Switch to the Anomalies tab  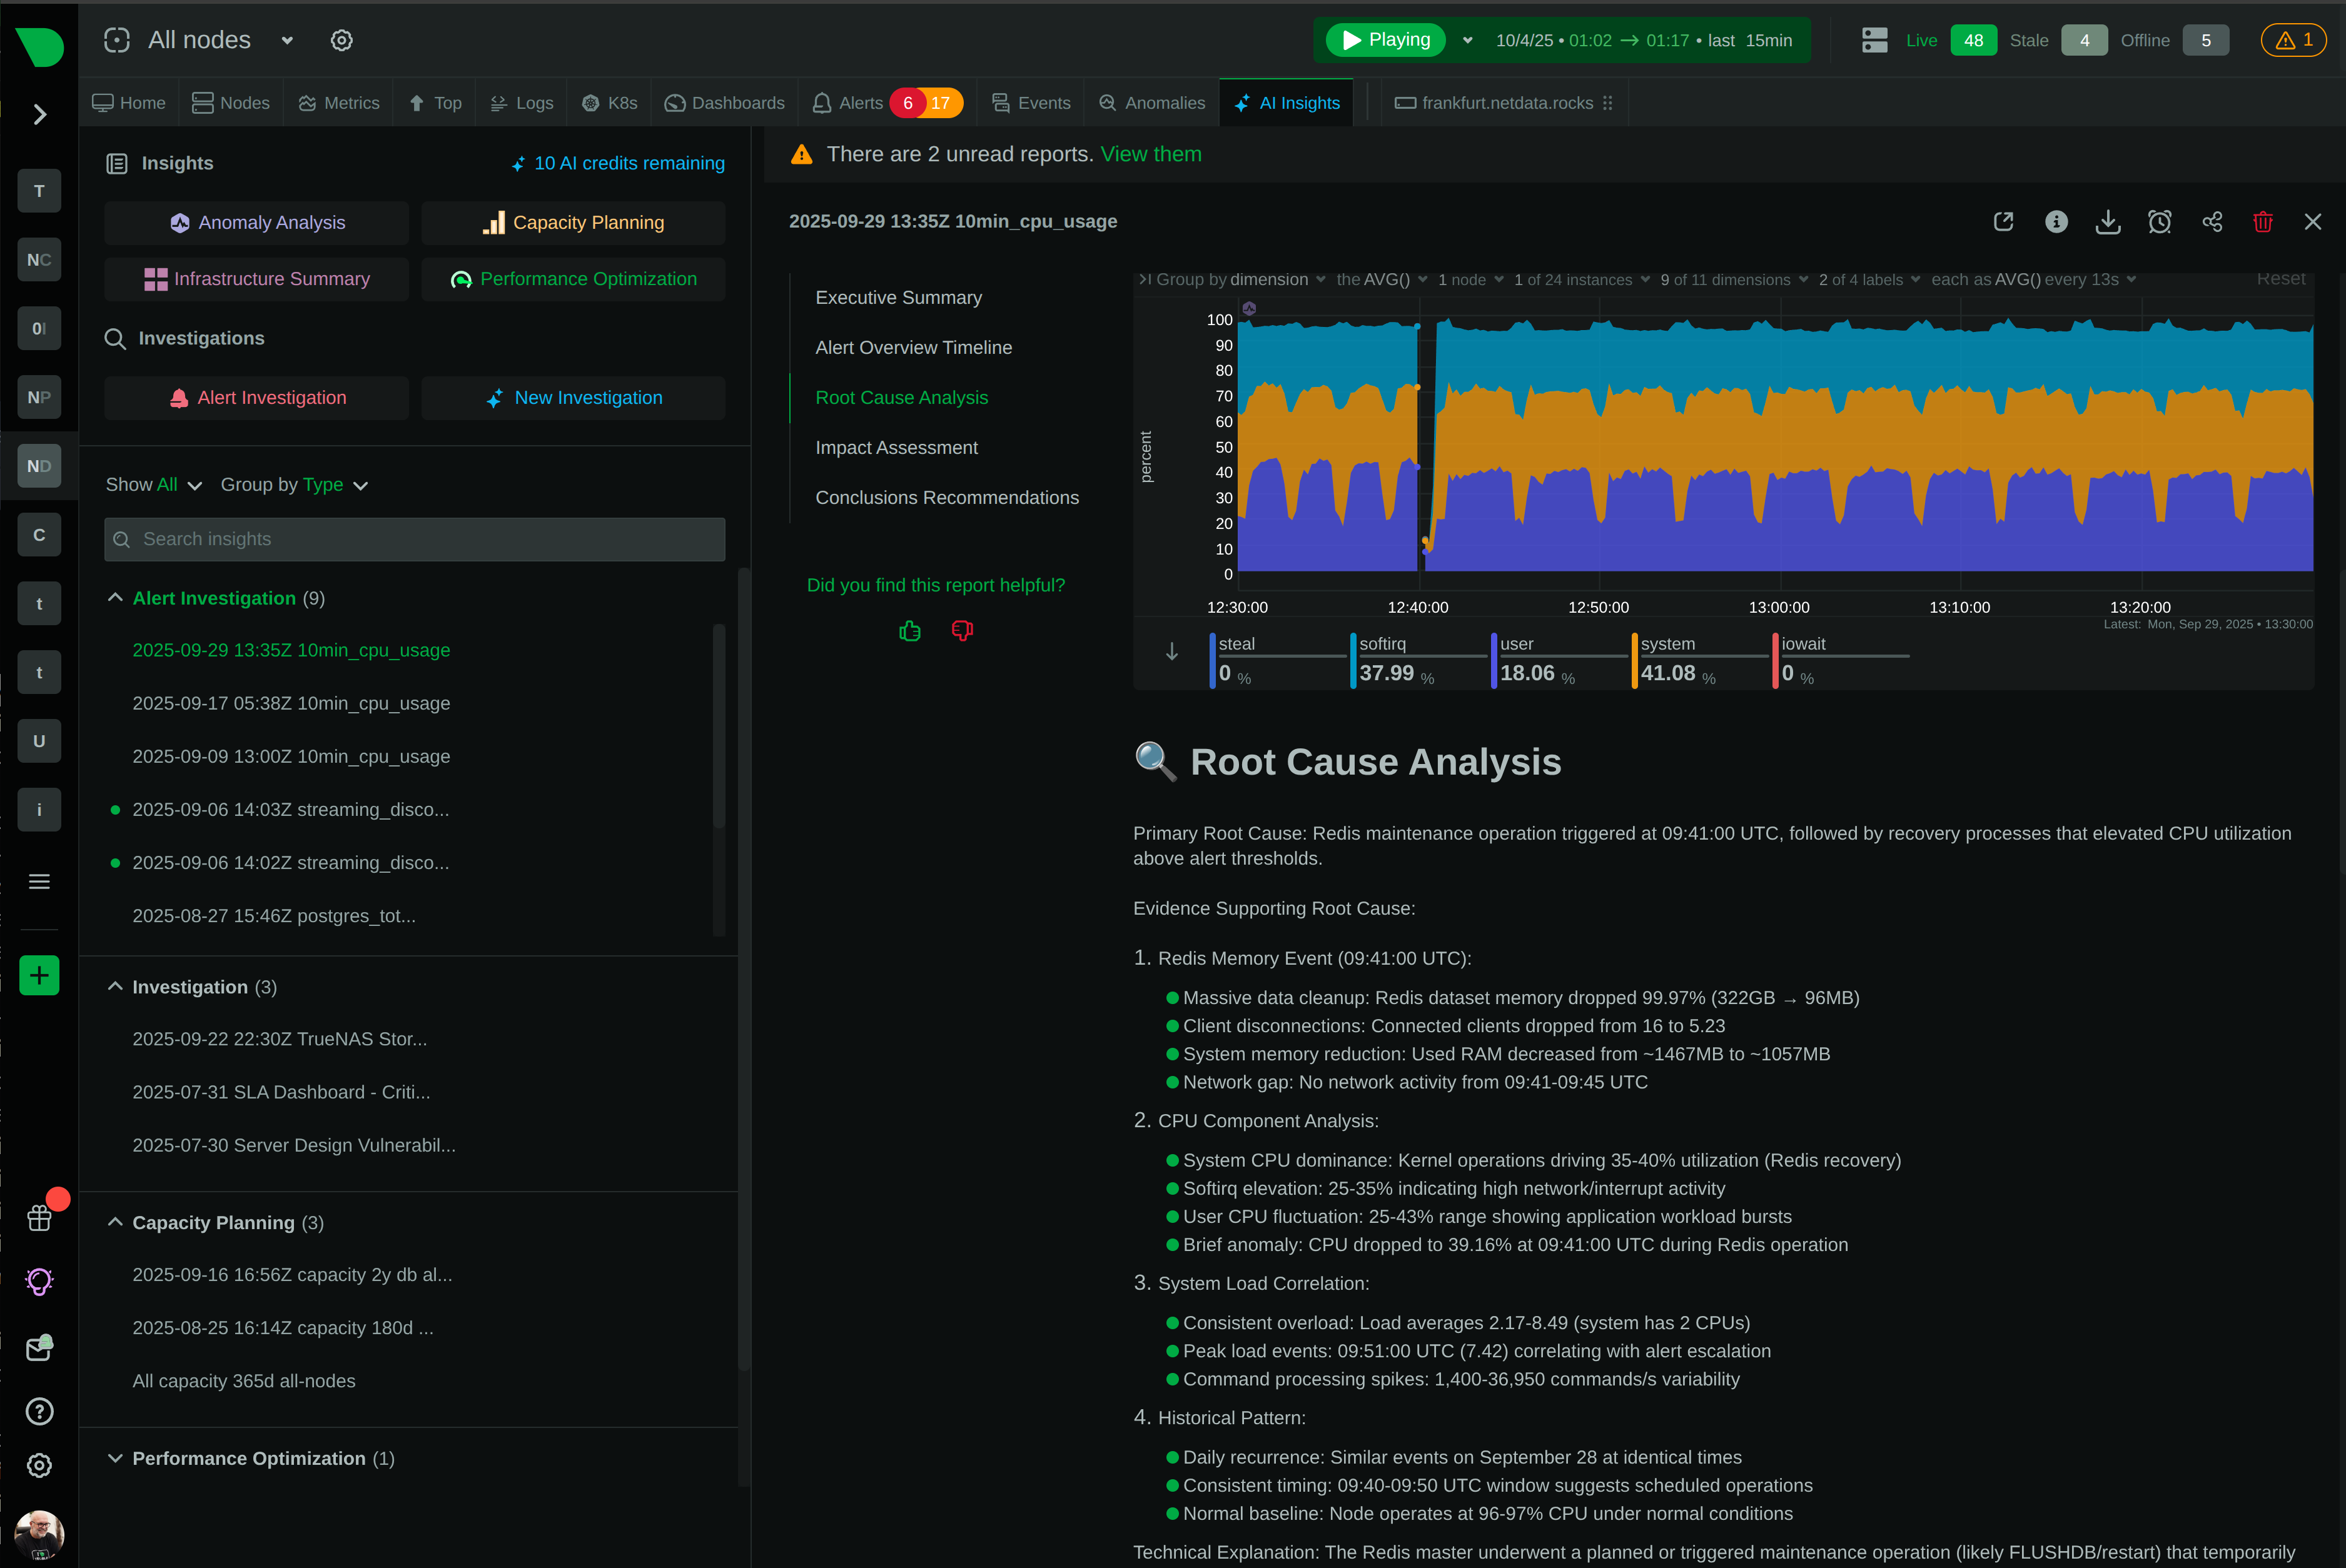point(1151,103)
